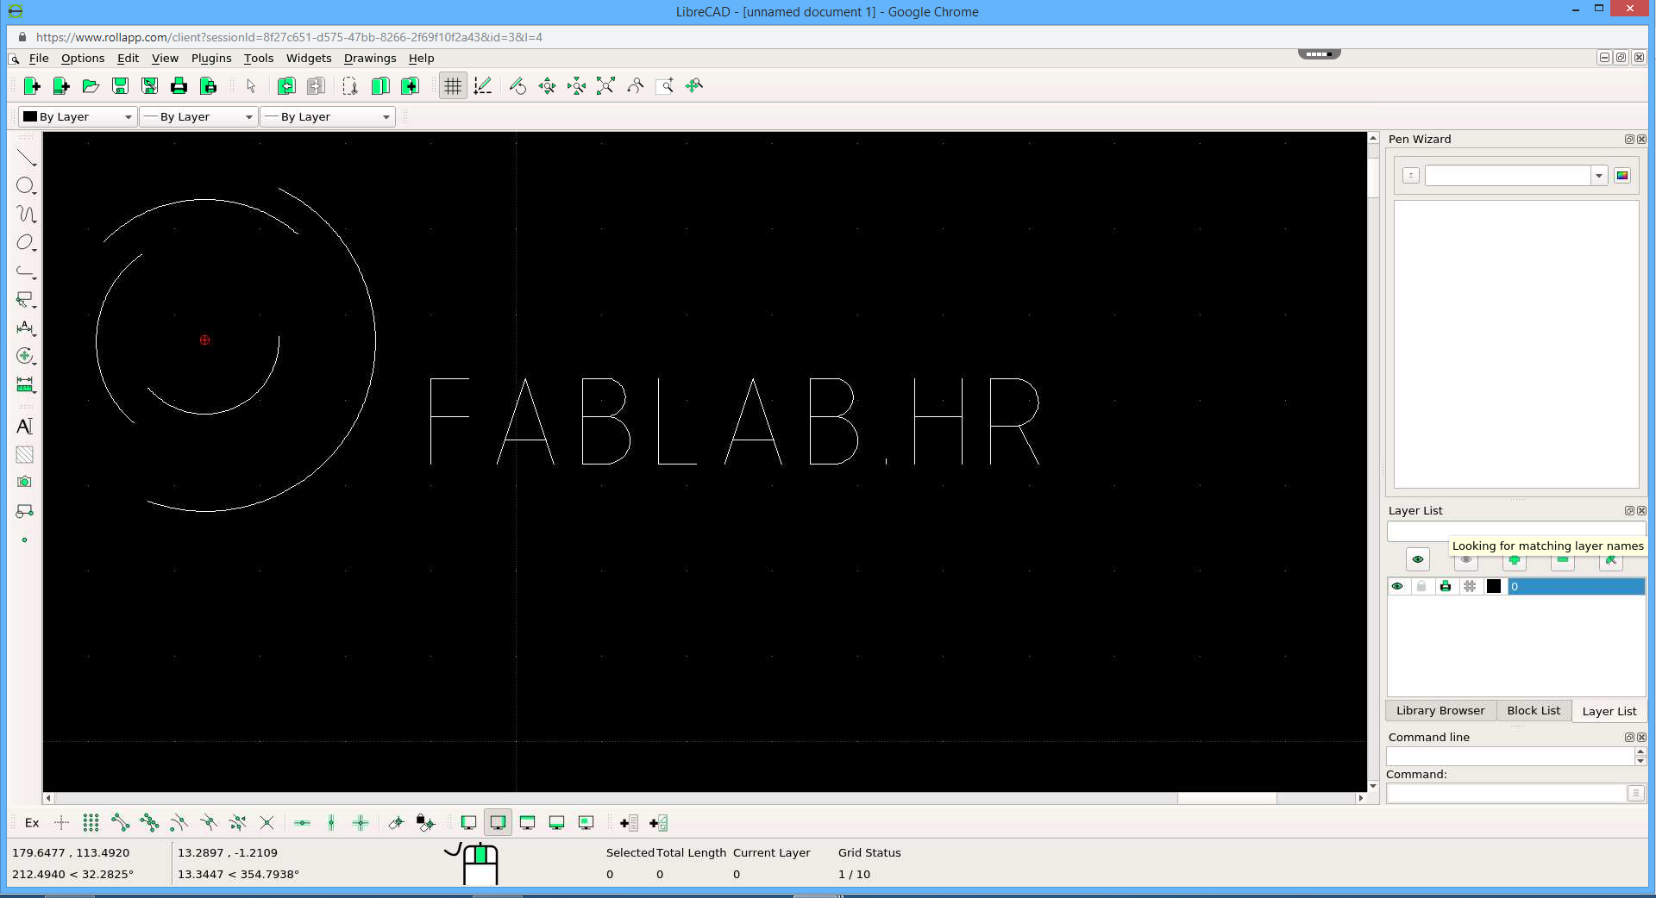Add a new layer in Layer List

pyautogui.click(x=1514, y=559)
